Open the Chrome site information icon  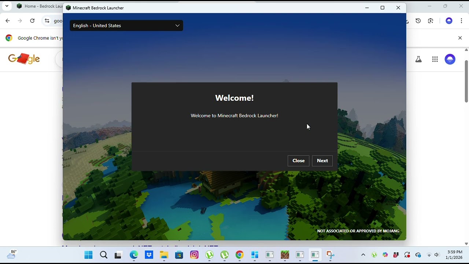pyautogui.click(x=47, y=21)
